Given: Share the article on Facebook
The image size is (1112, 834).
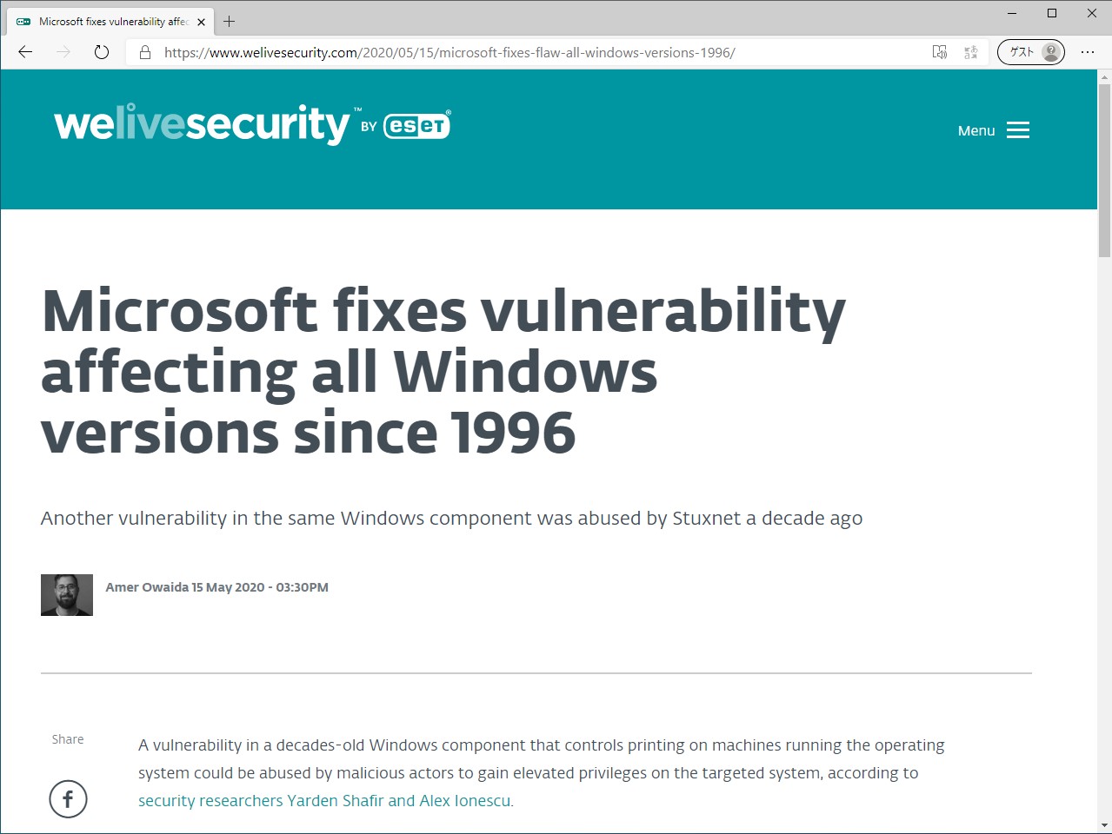Looking at the screenshot, I should [x=68, y=798].
